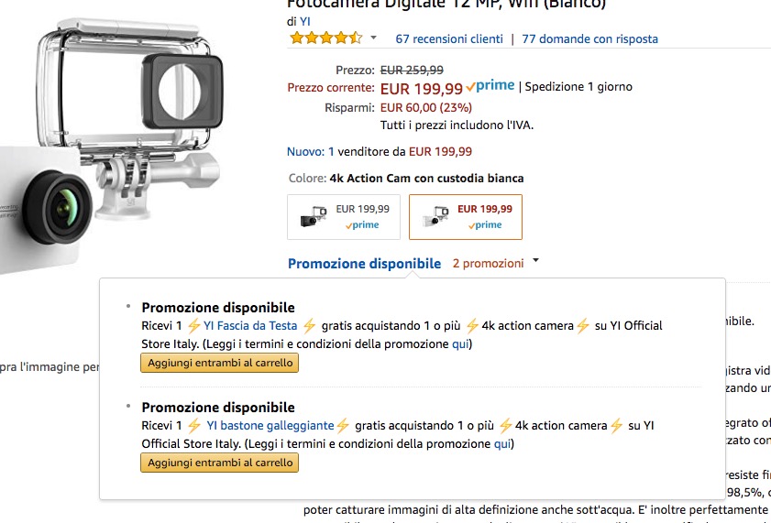Click the Promozione disponibile heading link
This screenshot has height=523, width=771.
(x=364, y=264)
